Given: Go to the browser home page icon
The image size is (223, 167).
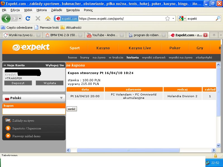Looking at the screenshot, I should [48, 18].
